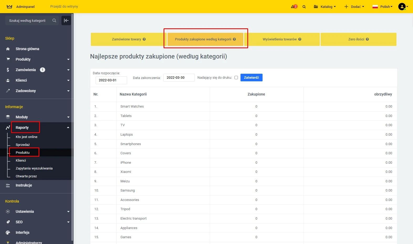Open Zapytania wyszukiwania report
The width and height of the screenshot is (413, 244).
34,168
